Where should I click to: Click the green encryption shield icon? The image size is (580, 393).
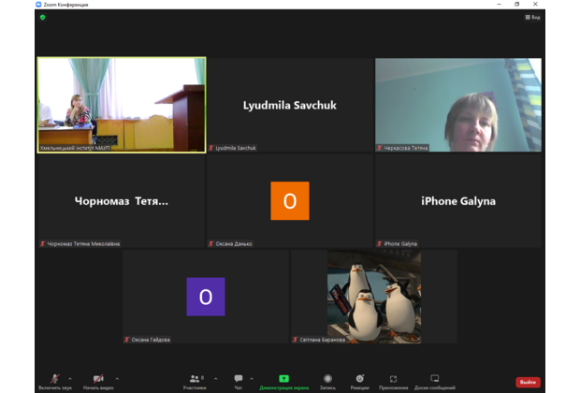click(42, 17)
